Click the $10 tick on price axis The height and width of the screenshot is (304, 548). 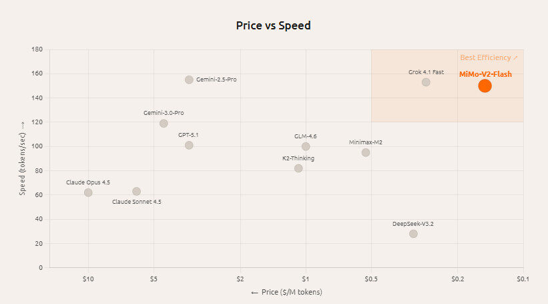(x=88, y=279)
